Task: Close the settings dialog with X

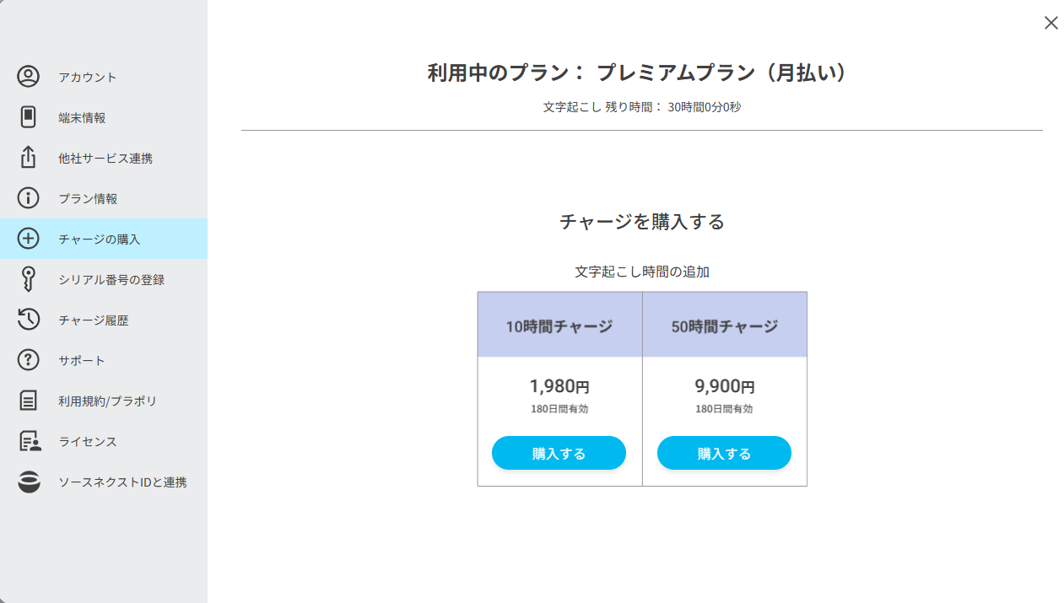Action: click(x=1050, y=23)
